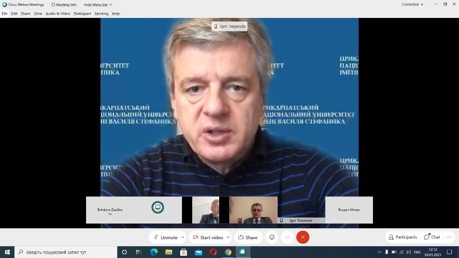
Task: Unmute the microphone
Action: pyautogui.click(x=165, y=237)
